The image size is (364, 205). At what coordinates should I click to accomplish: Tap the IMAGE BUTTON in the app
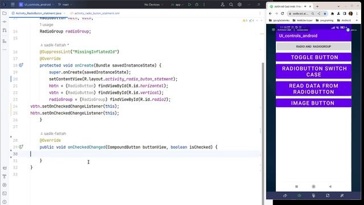tap(313, 103)
